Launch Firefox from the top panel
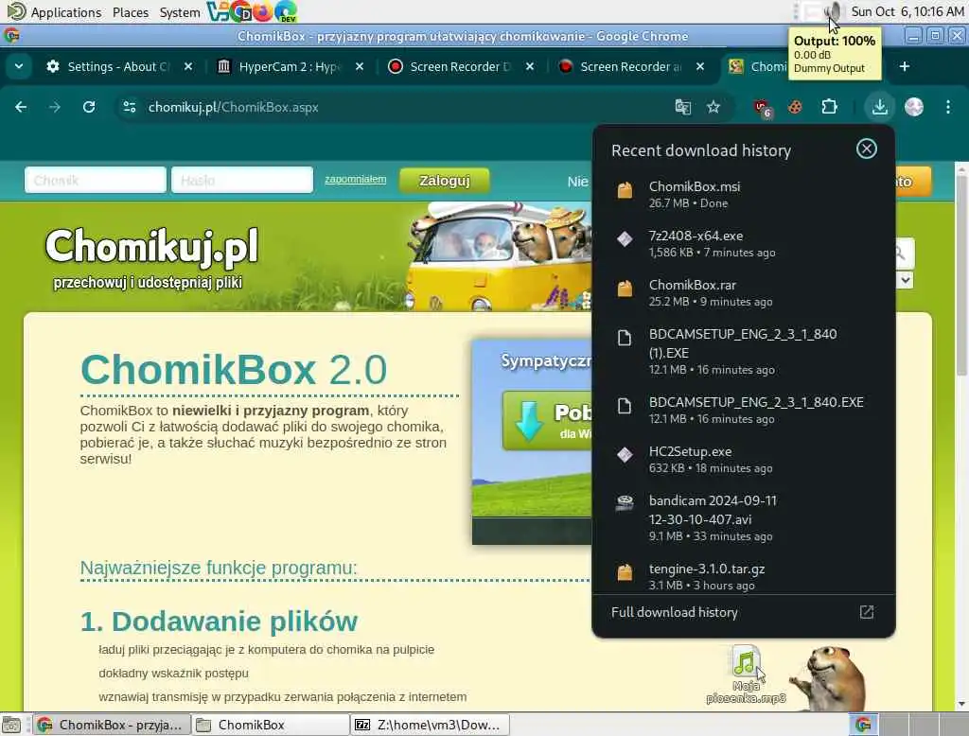Image resolution: width=969 pixels, height=736 pixels. pyautogui.click(x=262, y=11)
